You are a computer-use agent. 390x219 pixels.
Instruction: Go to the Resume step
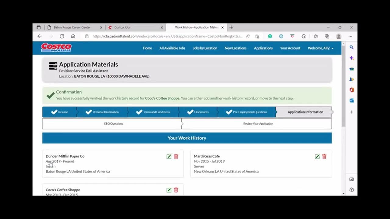pyautogui.click(x=60, y=112)
